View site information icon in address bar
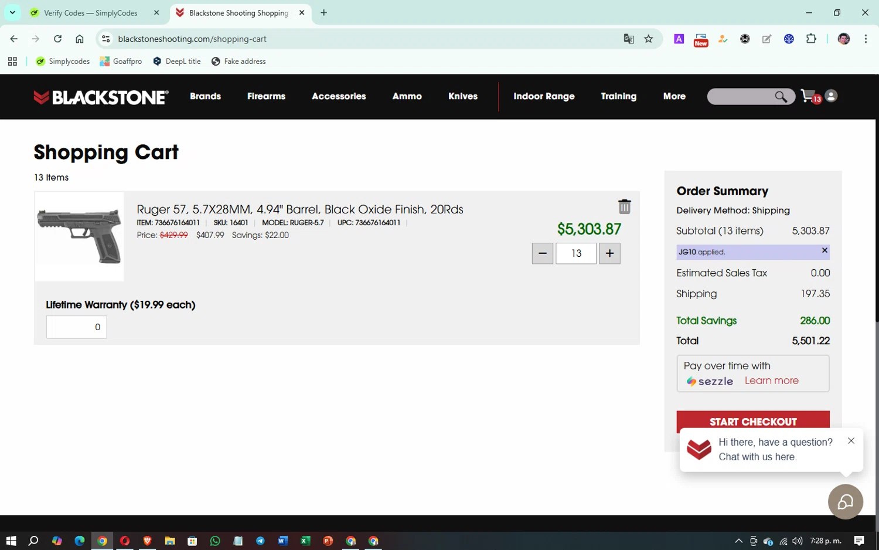This screenshot has height=550, width=879. 105,39
